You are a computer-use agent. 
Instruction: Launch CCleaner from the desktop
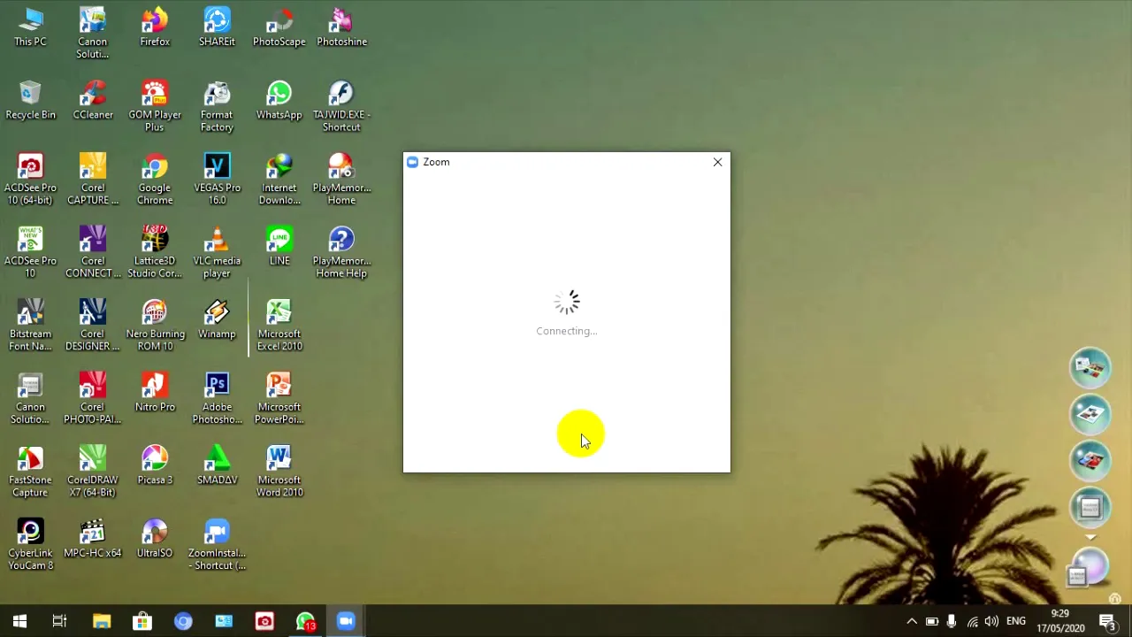93,100
